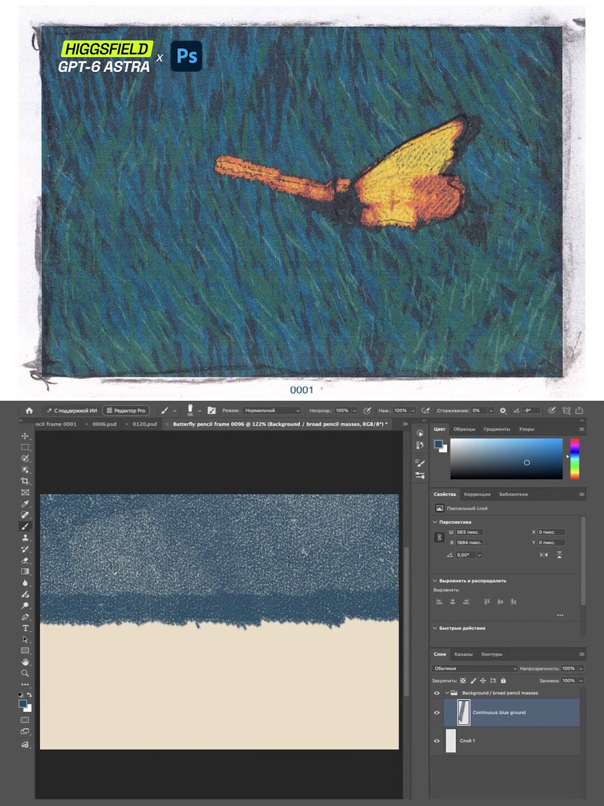Select the Hand tool
Screen dimensions: 604x806
26,662
